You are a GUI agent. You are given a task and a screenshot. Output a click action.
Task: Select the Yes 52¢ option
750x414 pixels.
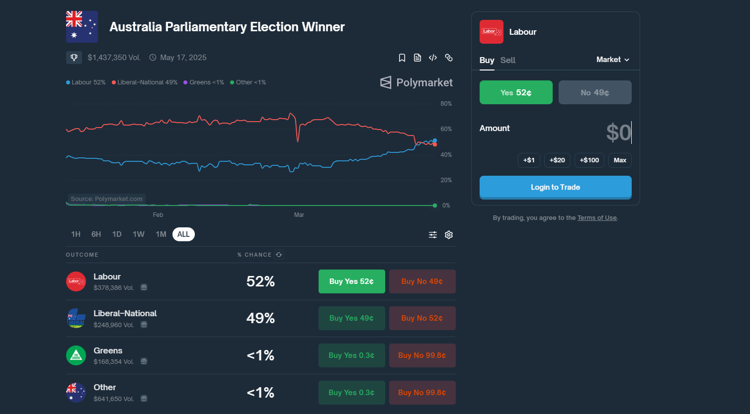(x=516, y=92)
